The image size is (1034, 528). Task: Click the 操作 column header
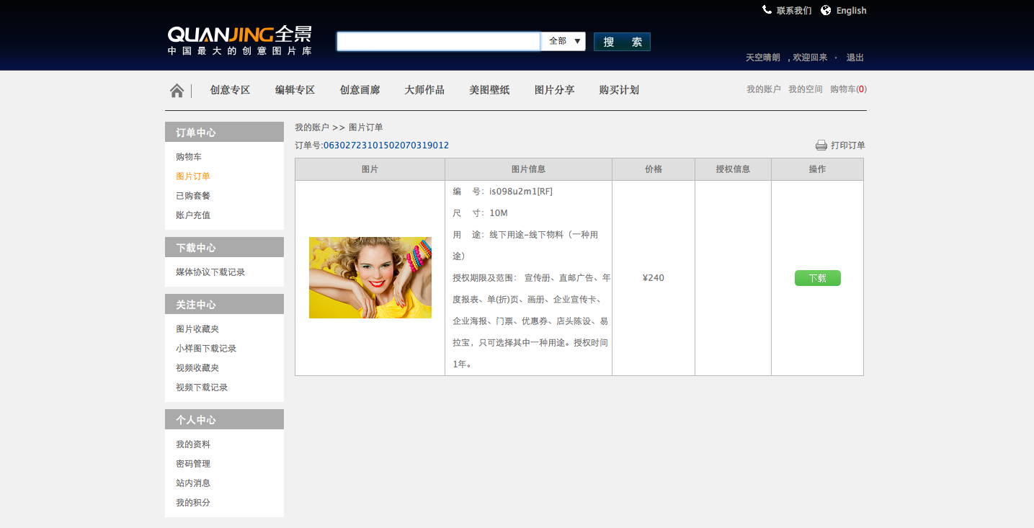click(x=817, y=169)
